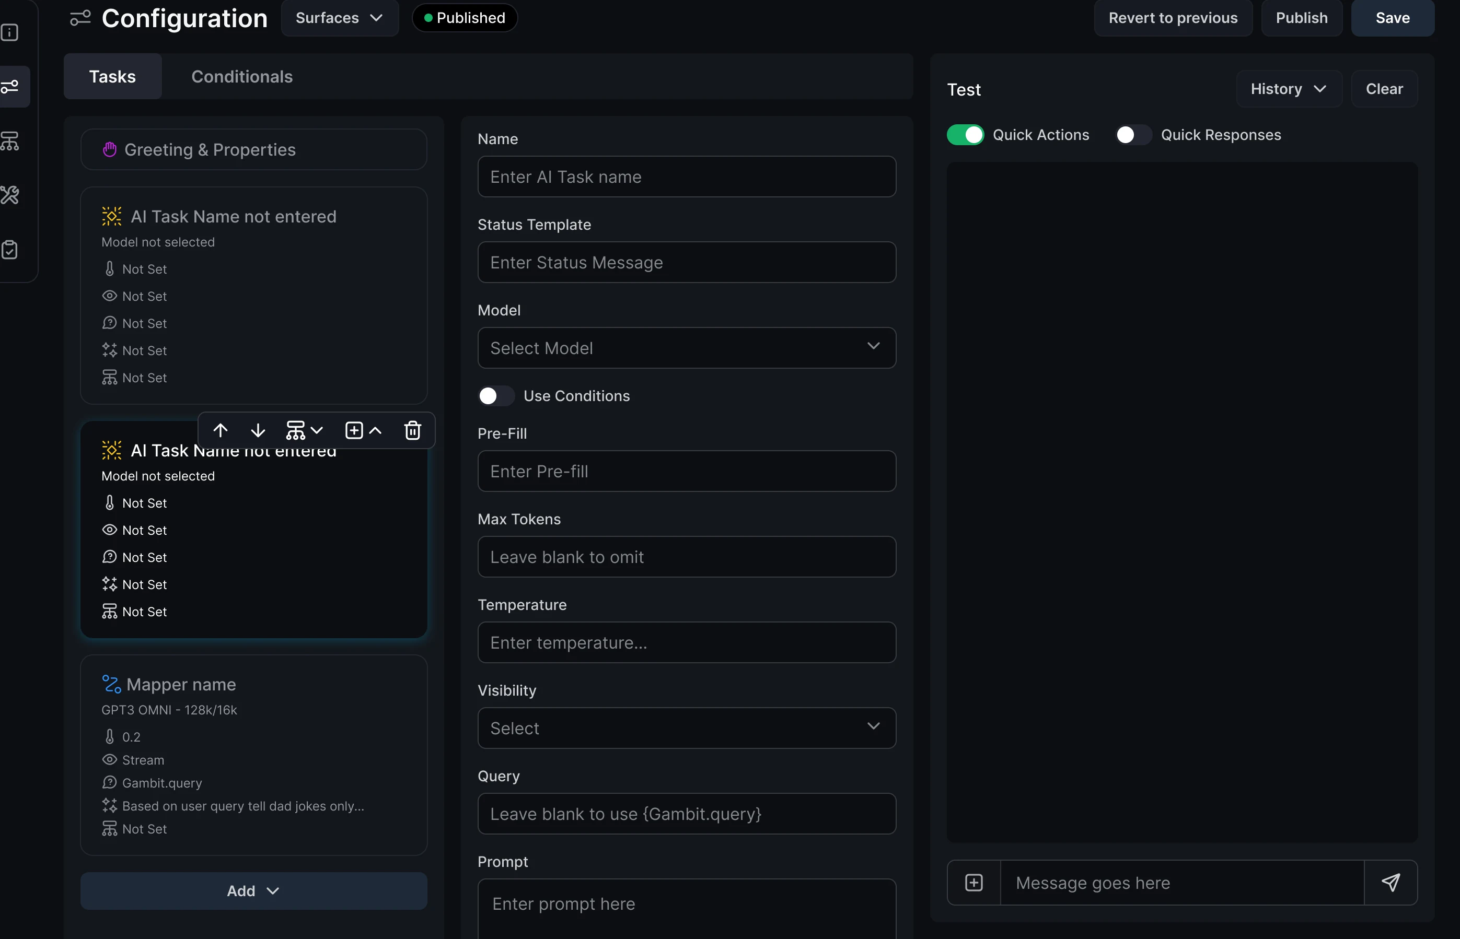Click the Max Tokens input field
Image resolution: width=1460 pixels, height=939 pixels.
687,557
